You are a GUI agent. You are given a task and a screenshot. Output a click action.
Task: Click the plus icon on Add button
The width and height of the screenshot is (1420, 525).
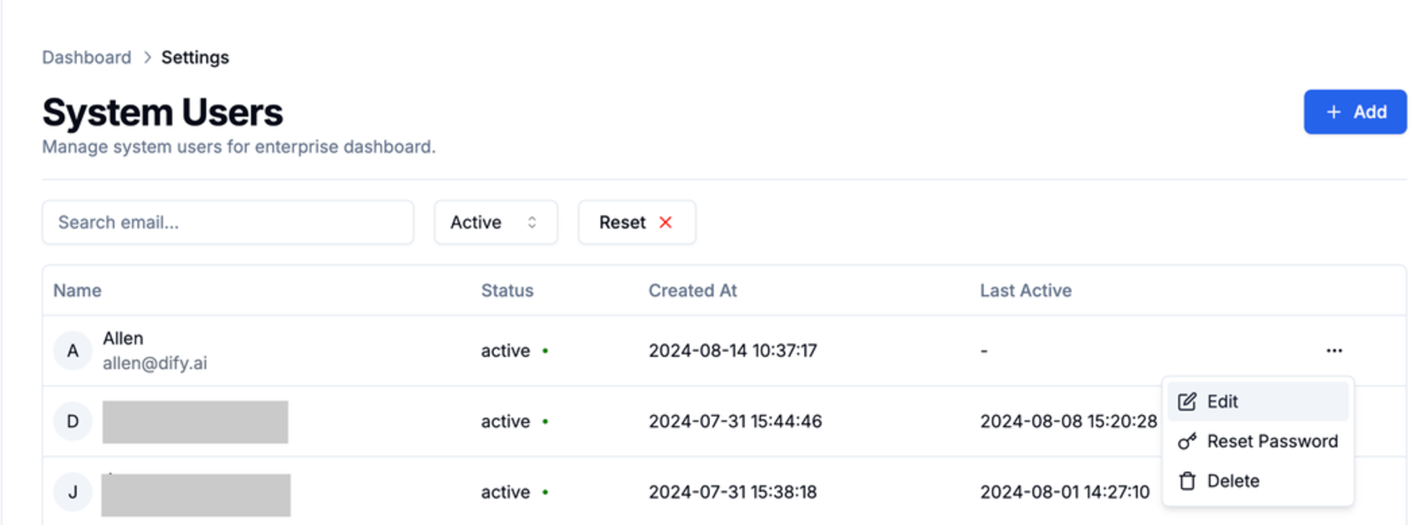tap(1333, 112)
